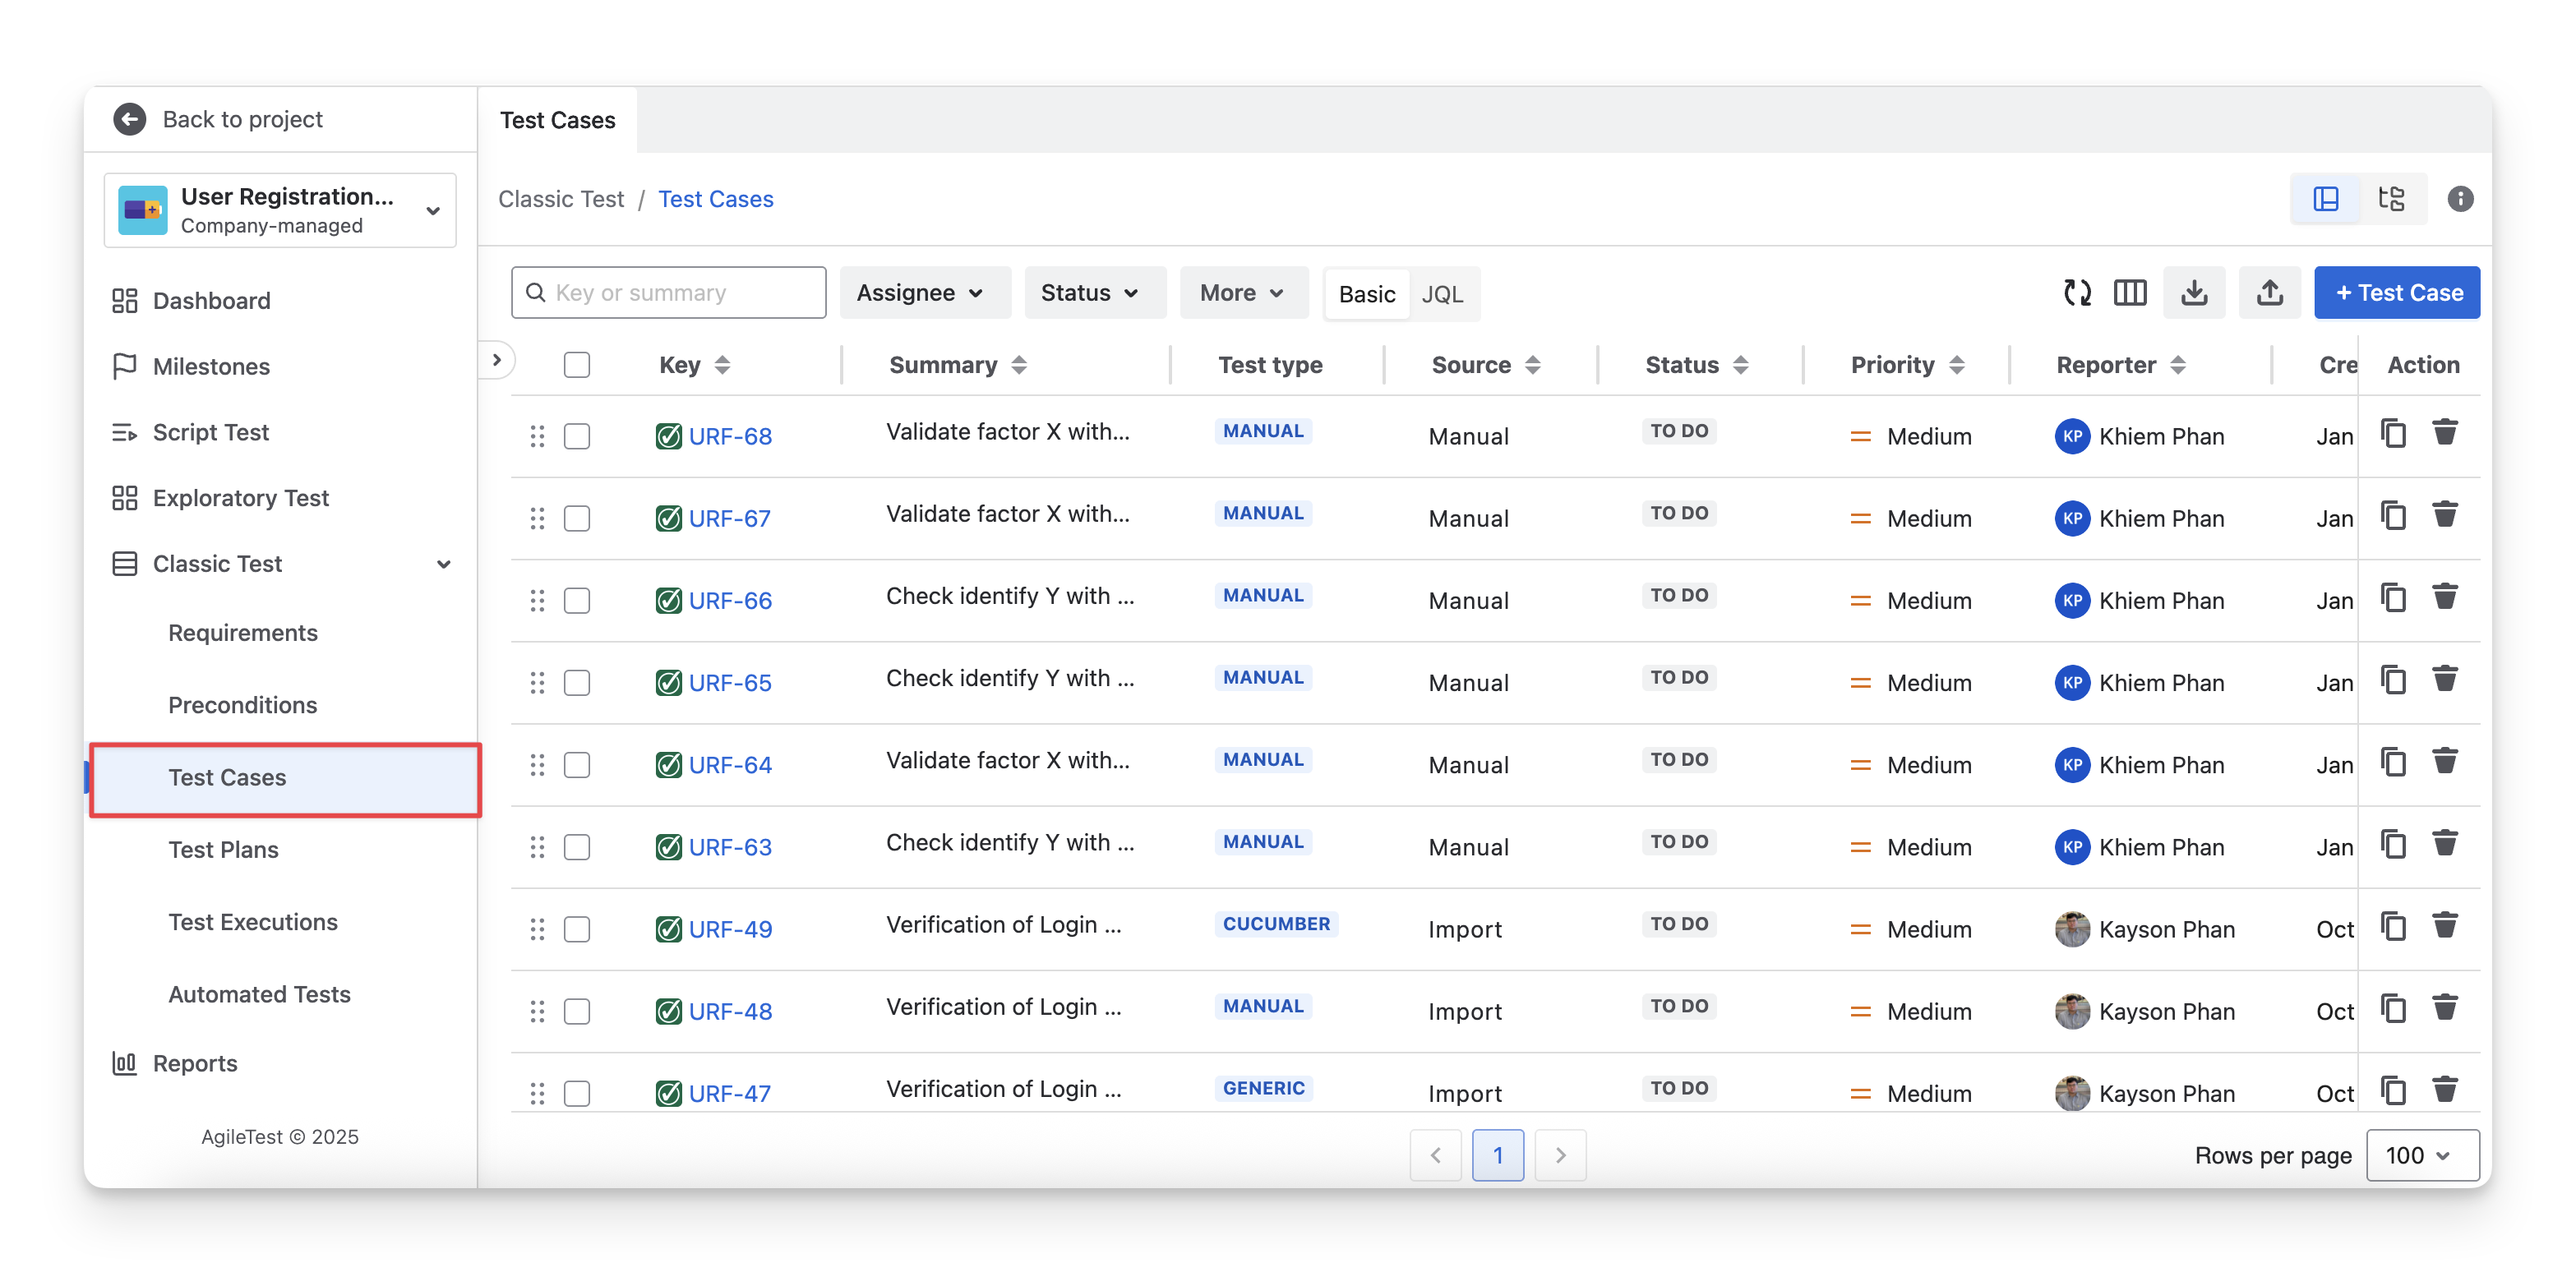Click the + Test Case button
This screenshot has width=2576, height=1272.
point(2396,293)
